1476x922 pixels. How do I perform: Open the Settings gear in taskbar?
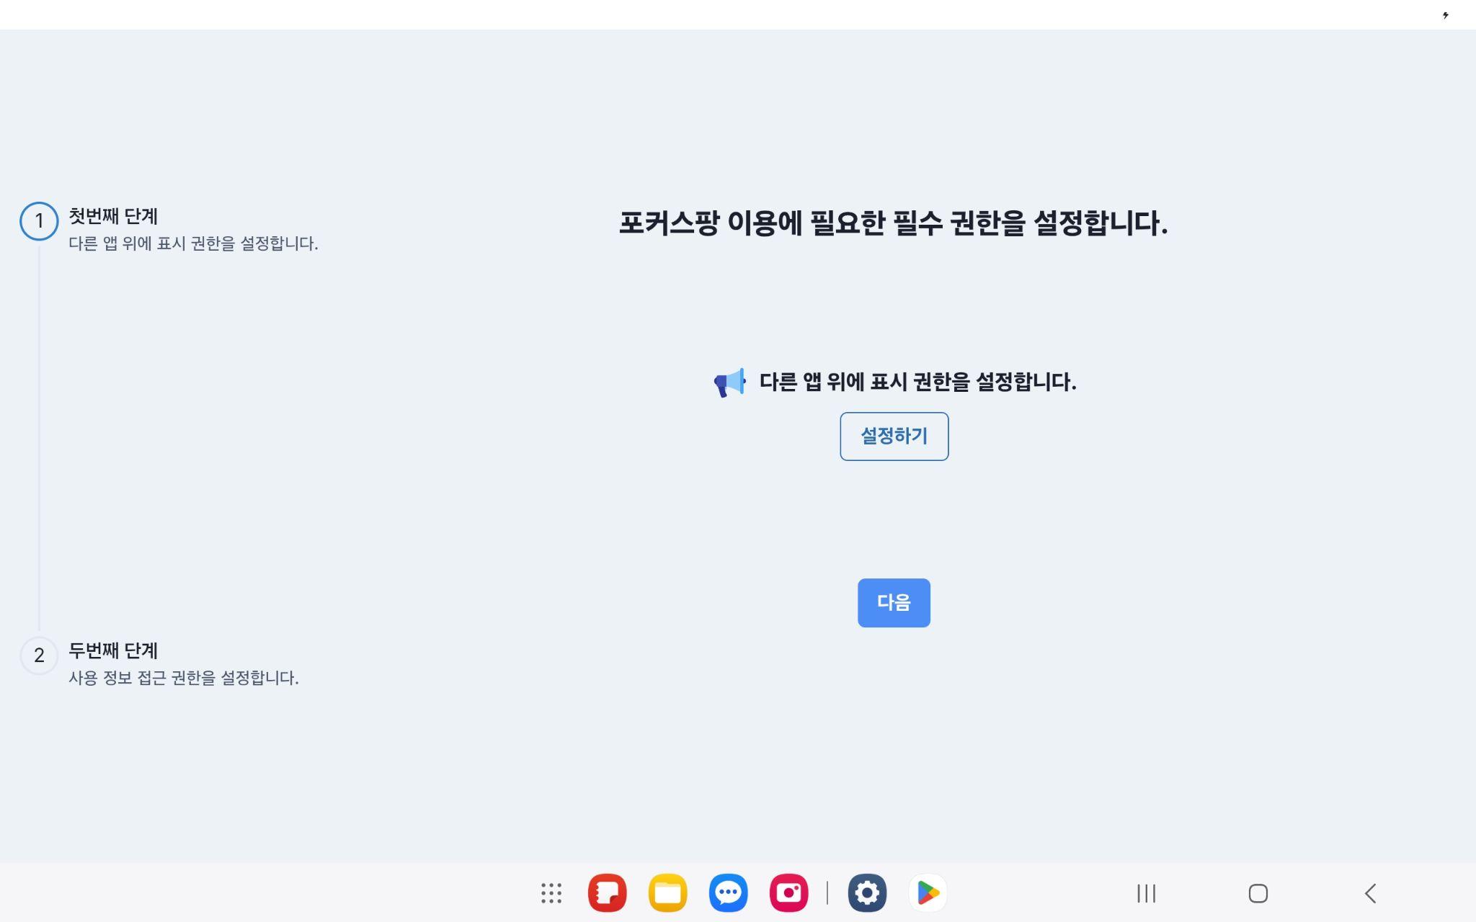[867, 893]
